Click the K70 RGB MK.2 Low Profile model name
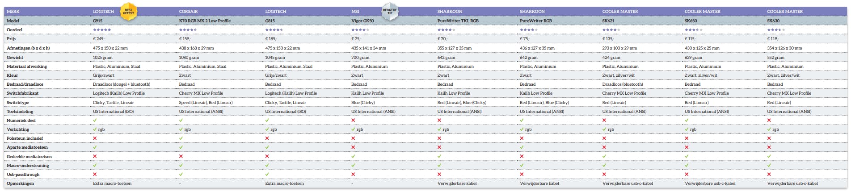 (205, 21)
